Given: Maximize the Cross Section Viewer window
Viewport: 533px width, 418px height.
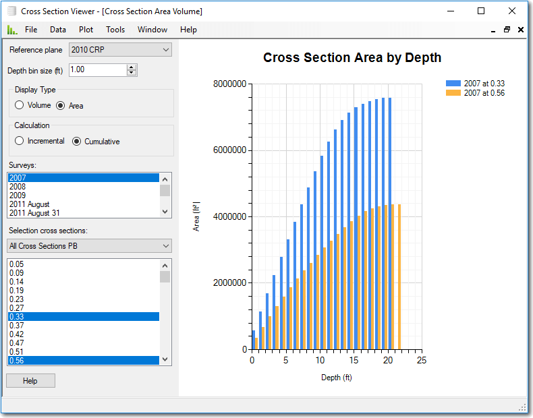Looking at the screenshot, I should coord(481,11).
